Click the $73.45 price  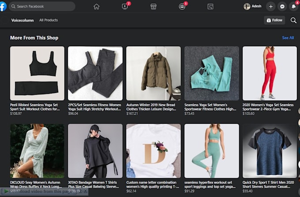tap(189, 114)
